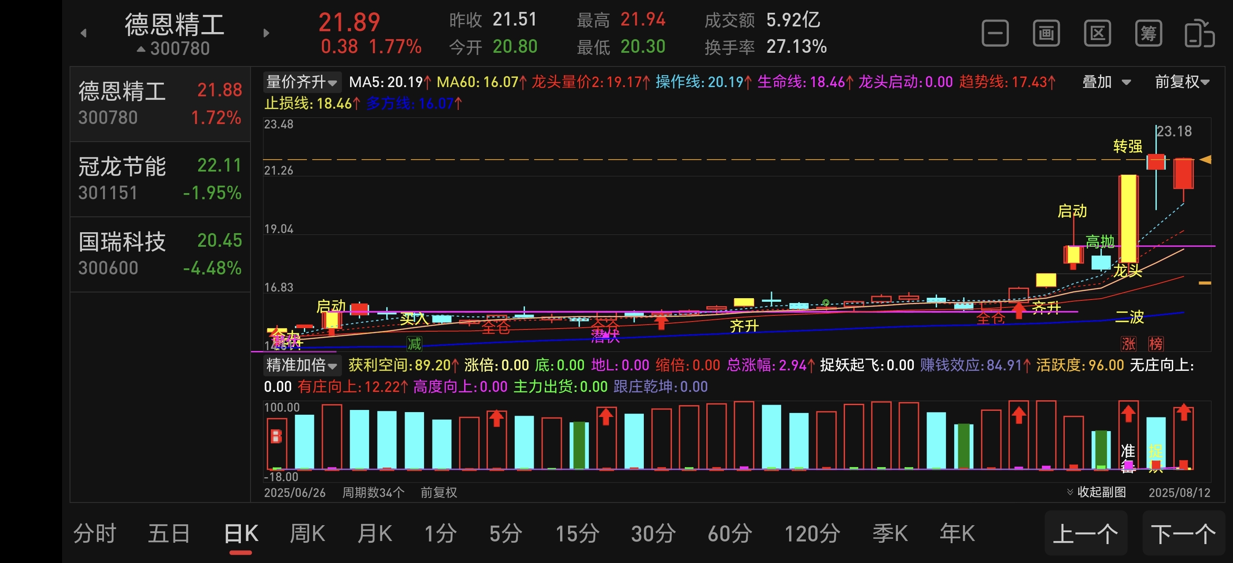Tap the 活跃度: 96.00 value

coord(1080,365)
